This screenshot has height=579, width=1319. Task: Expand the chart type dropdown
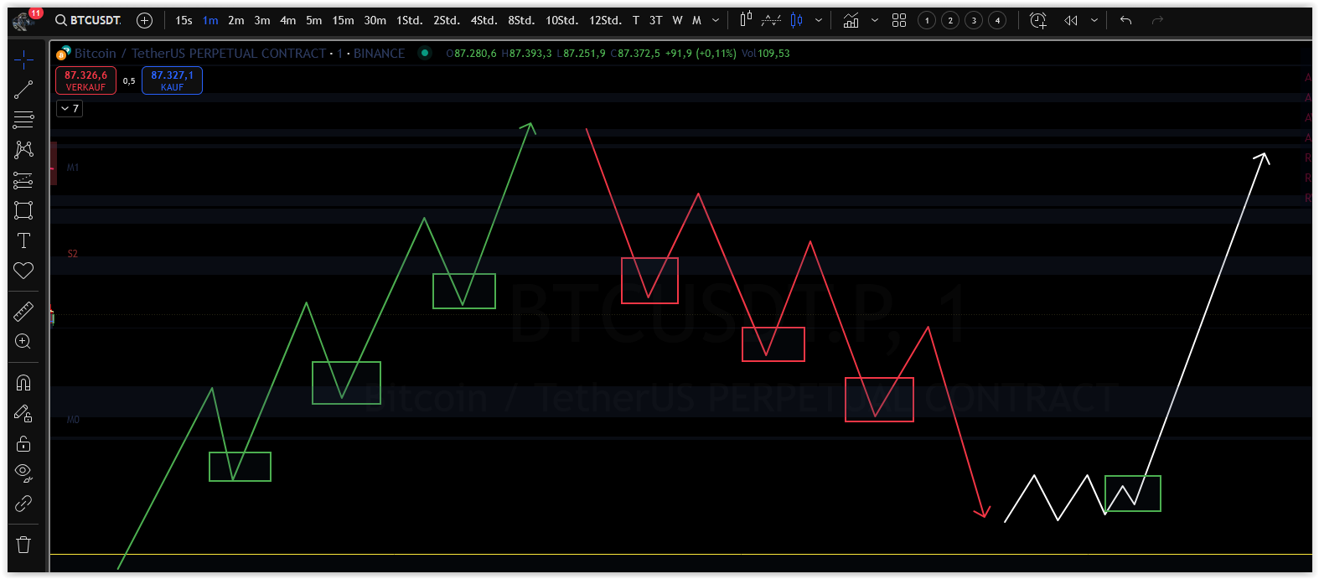[x=819, y=20]
